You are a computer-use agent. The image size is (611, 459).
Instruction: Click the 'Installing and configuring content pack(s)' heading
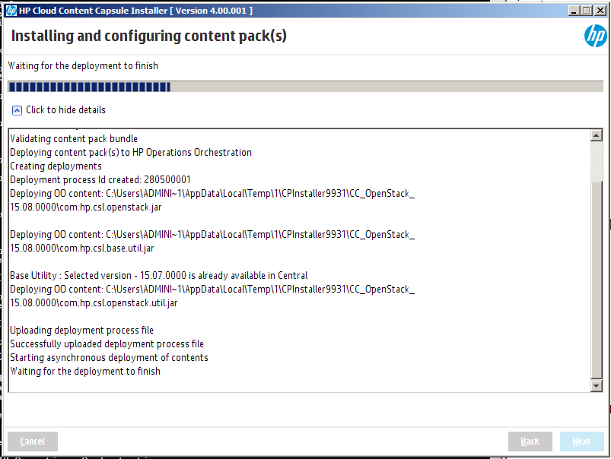tap(148, 36)
